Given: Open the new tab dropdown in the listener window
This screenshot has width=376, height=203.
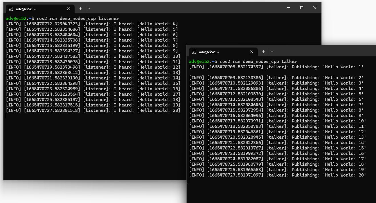Looking at the screenshot, I should tap(89, 9).
